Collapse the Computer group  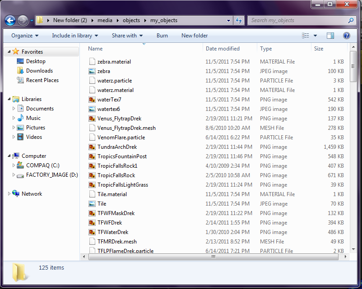[x=9, y=156]
